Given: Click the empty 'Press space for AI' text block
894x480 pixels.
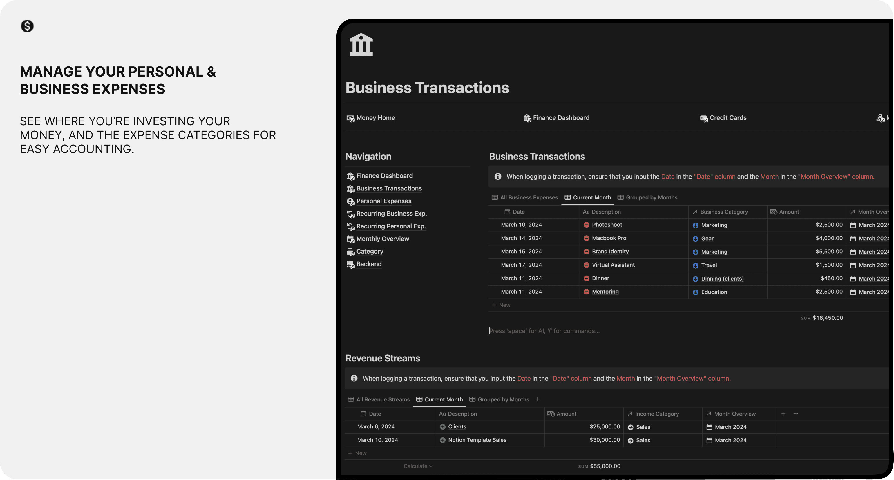Looking at the screenshot, I should (x=544, y=331).
